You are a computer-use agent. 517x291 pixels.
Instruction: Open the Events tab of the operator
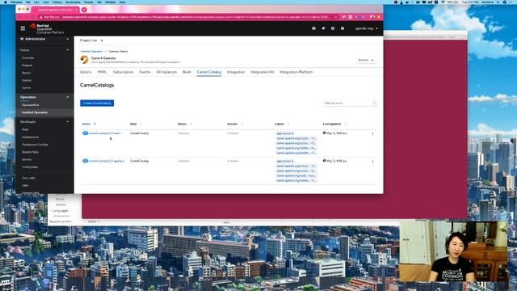point(145,72)
